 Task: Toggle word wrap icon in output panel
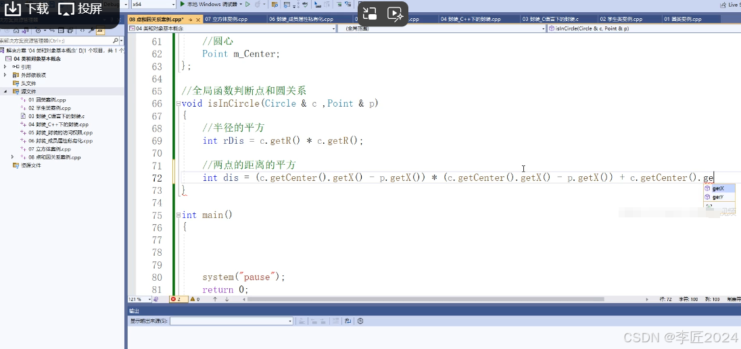[348, 321]
